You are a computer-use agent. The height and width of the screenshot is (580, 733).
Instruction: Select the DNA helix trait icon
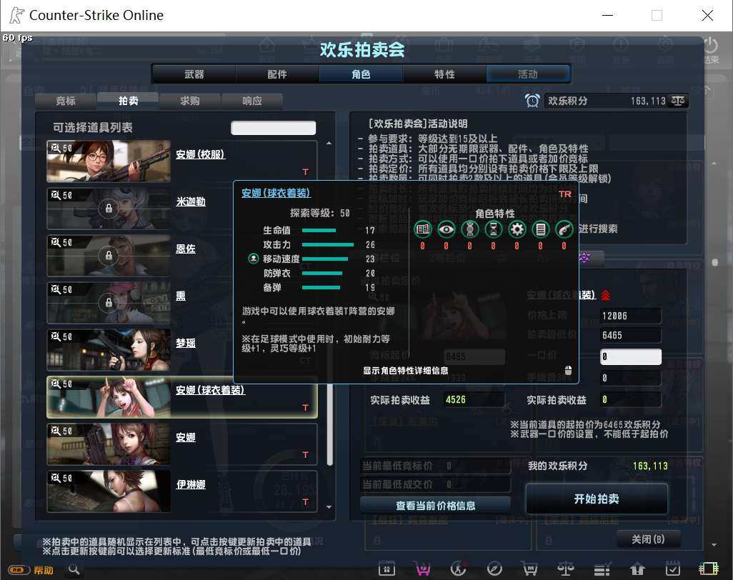(470, 229)
